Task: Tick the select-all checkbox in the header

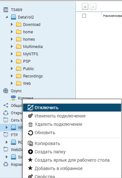Action: [84, 16]
